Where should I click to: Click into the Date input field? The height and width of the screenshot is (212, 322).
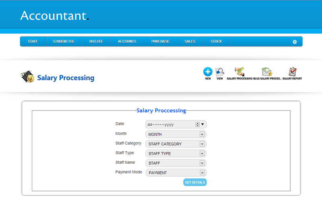tap(169, 124)
